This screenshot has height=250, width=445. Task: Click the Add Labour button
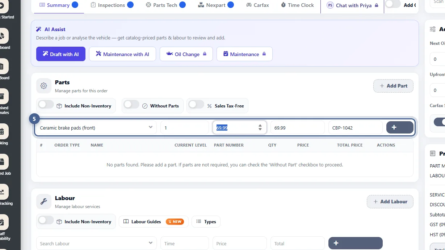pyautogui.click(x=390, y=202)
